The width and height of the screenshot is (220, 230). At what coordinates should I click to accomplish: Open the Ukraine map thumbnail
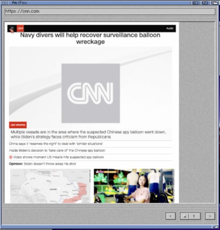click(50, 186)
